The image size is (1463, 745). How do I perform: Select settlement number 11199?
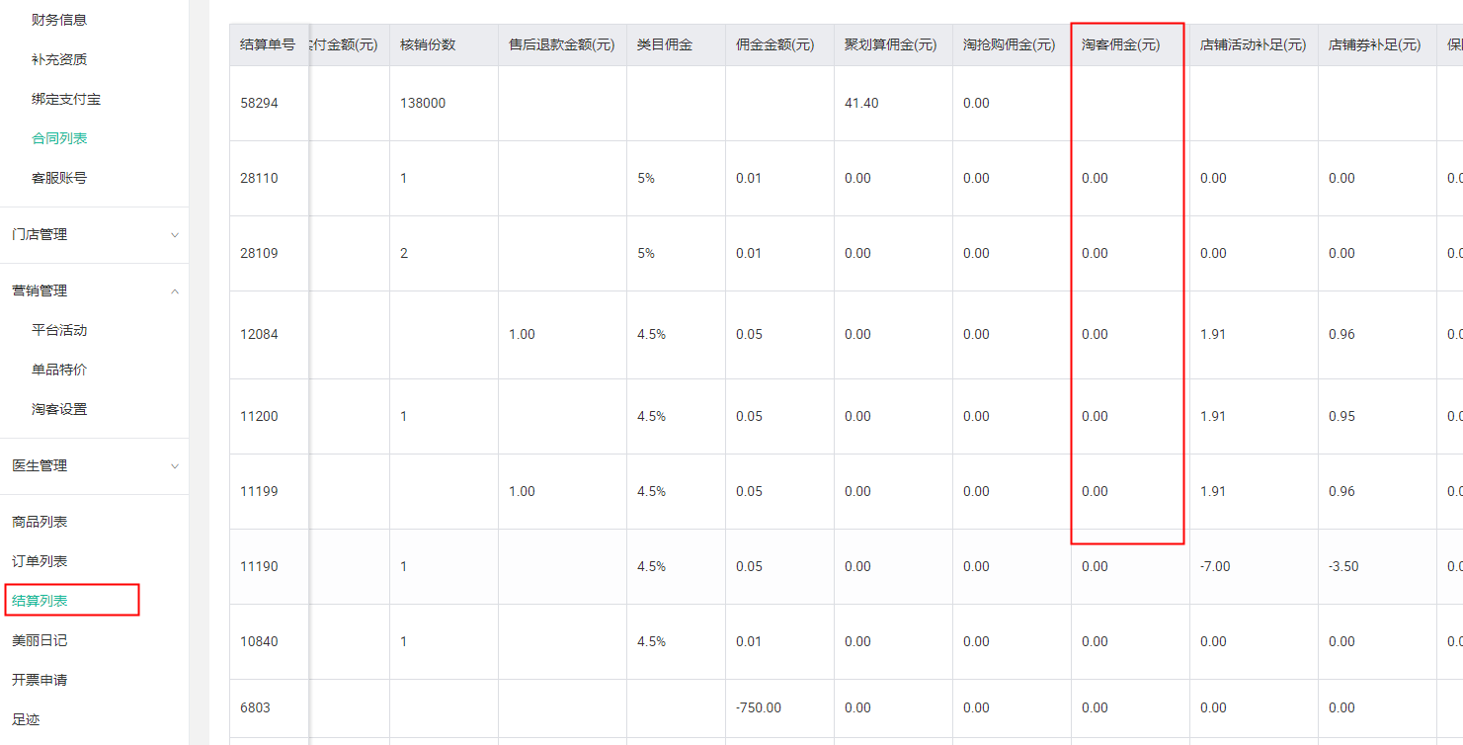(x=259, y=491)
